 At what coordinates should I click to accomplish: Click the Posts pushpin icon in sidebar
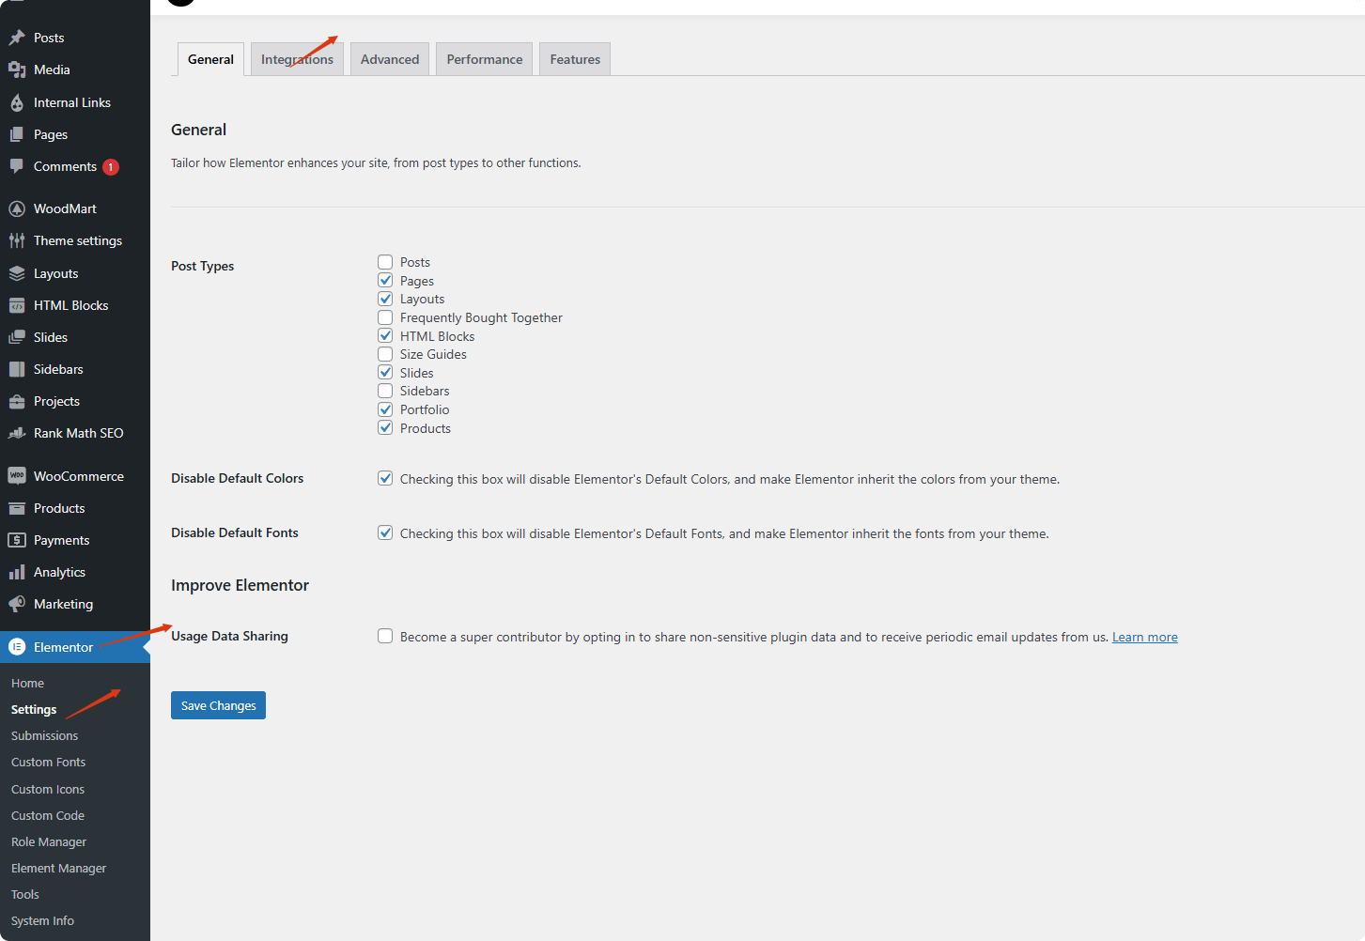(x=17, y=38)
